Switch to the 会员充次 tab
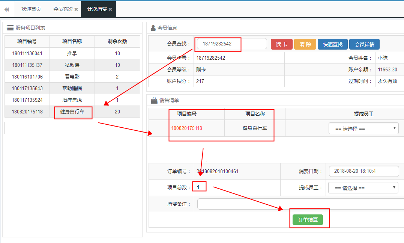Image resolution: width=404 pixels, height=243 pixels. (x=63, y=9)
